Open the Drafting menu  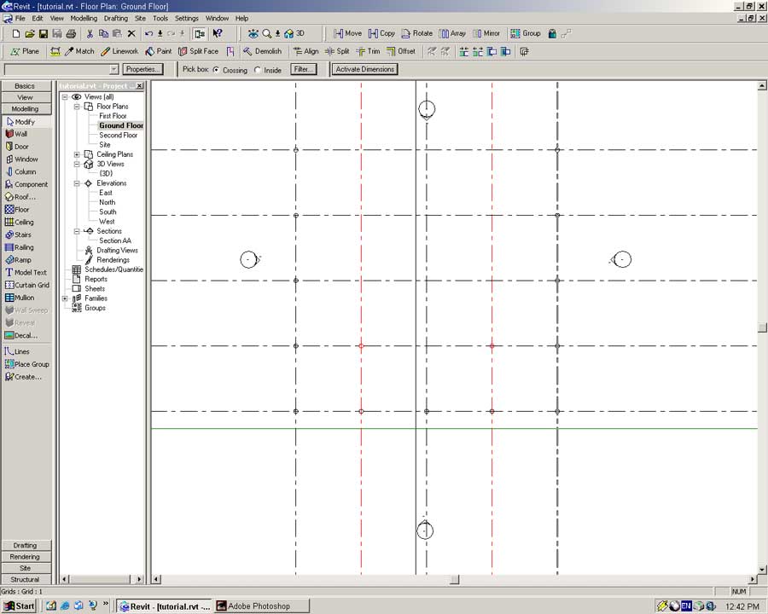115,18
